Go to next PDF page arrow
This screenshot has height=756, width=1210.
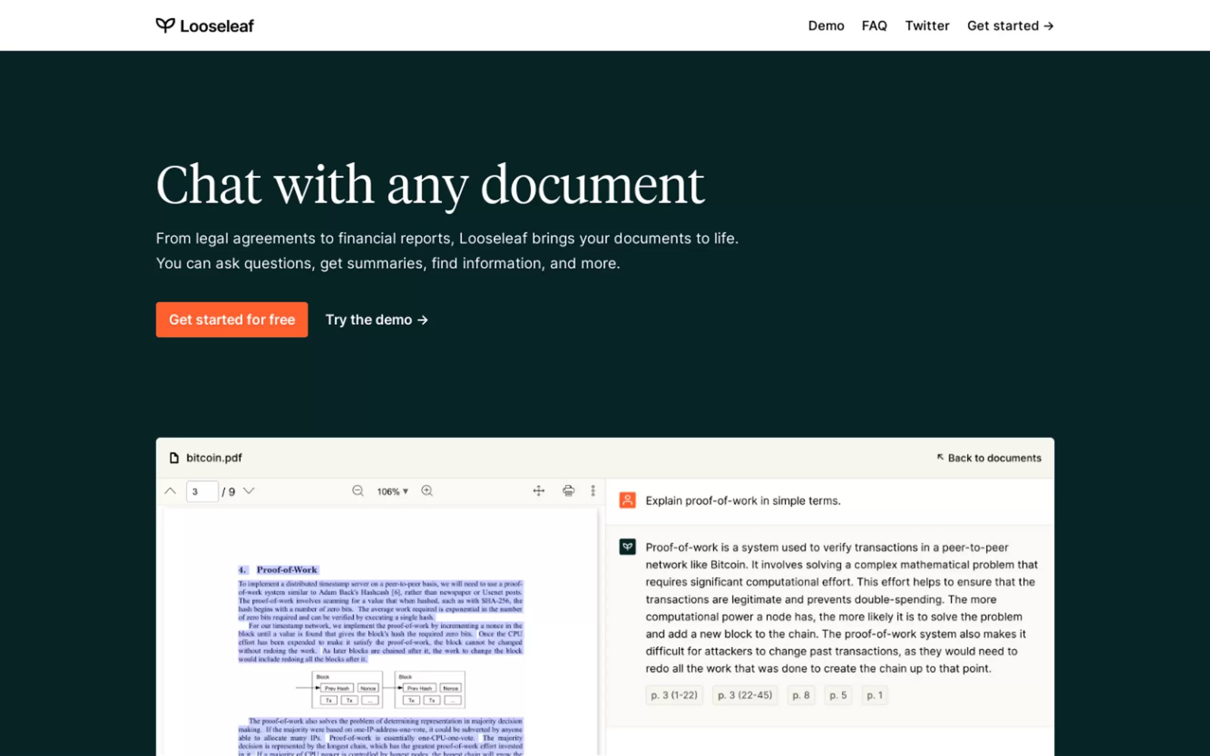(x=249, y=491)
